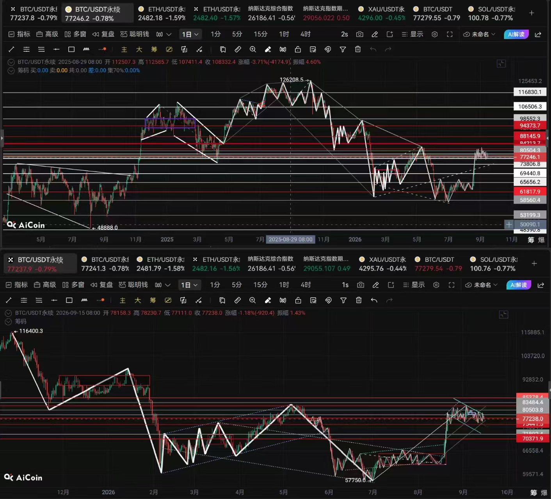Select the rectangle drawing tool in upper toolbar
The width and height of the screenshot is (551, 499).
tap(71, 49)
